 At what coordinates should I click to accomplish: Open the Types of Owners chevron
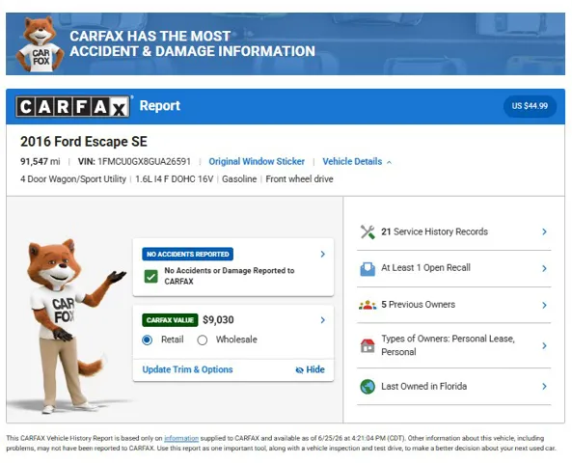[x=544, y=345]
